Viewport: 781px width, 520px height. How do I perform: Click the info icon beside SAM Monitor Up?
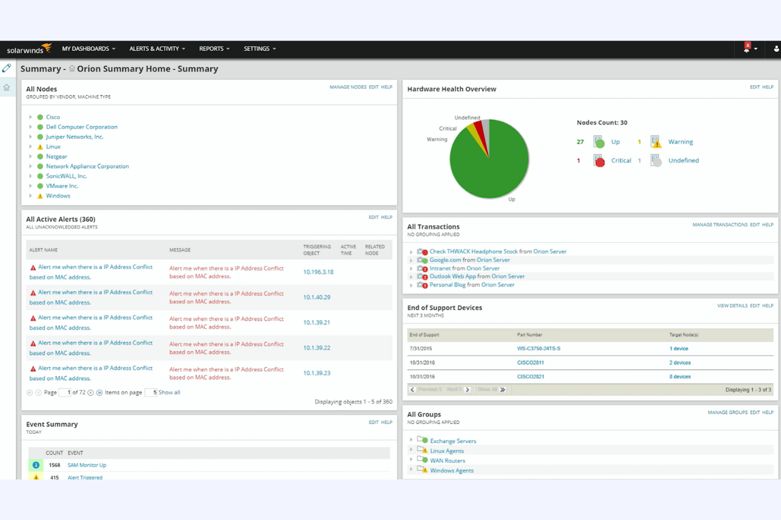click(x=35, y=465)
